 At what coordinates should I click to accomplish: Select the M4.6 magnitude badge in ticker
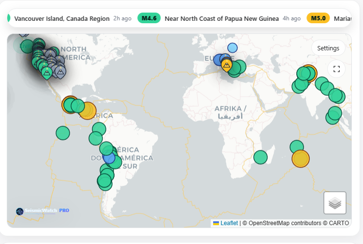pos(149,18)
